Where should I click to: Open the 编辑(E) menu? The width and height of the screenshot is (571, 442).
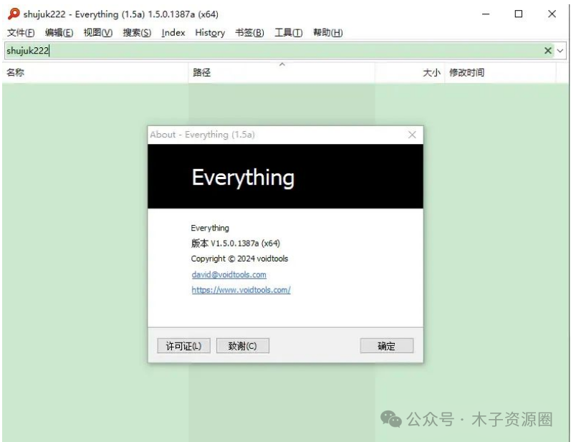(59, 33)
